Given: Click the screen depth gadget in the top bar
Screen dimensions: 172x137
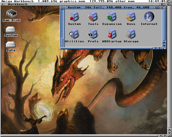Looking at the screenshot, I should click(x=169, y=1).
